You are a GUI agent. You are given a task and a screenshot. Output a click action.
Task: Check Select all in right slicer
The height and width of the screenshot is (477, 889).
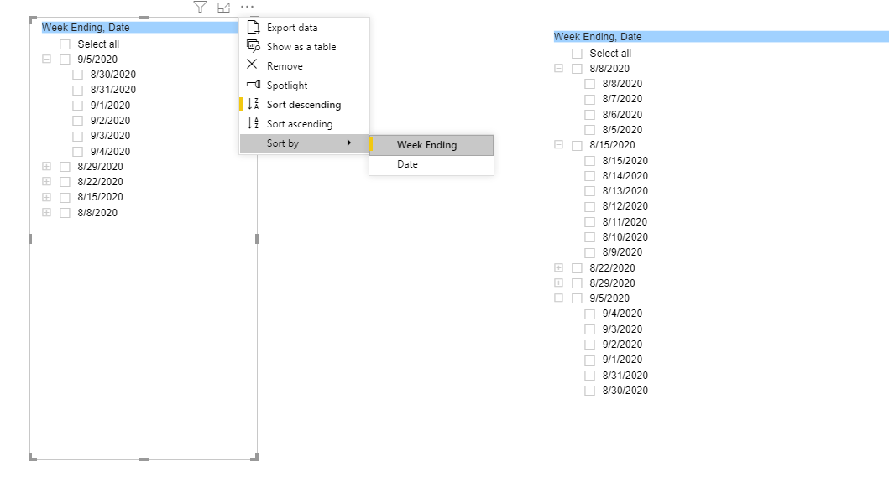(x=578, y=54)
